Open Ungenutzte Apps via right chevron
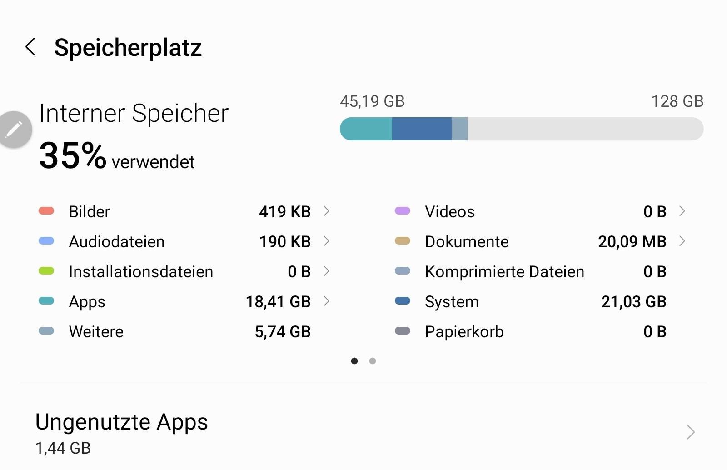 (x=691, y=432)
